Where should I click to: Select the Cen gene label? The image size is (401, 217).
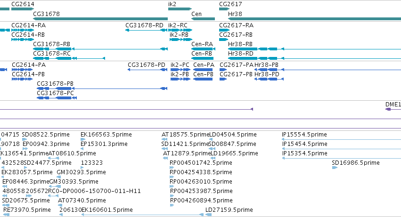point(196,14)
